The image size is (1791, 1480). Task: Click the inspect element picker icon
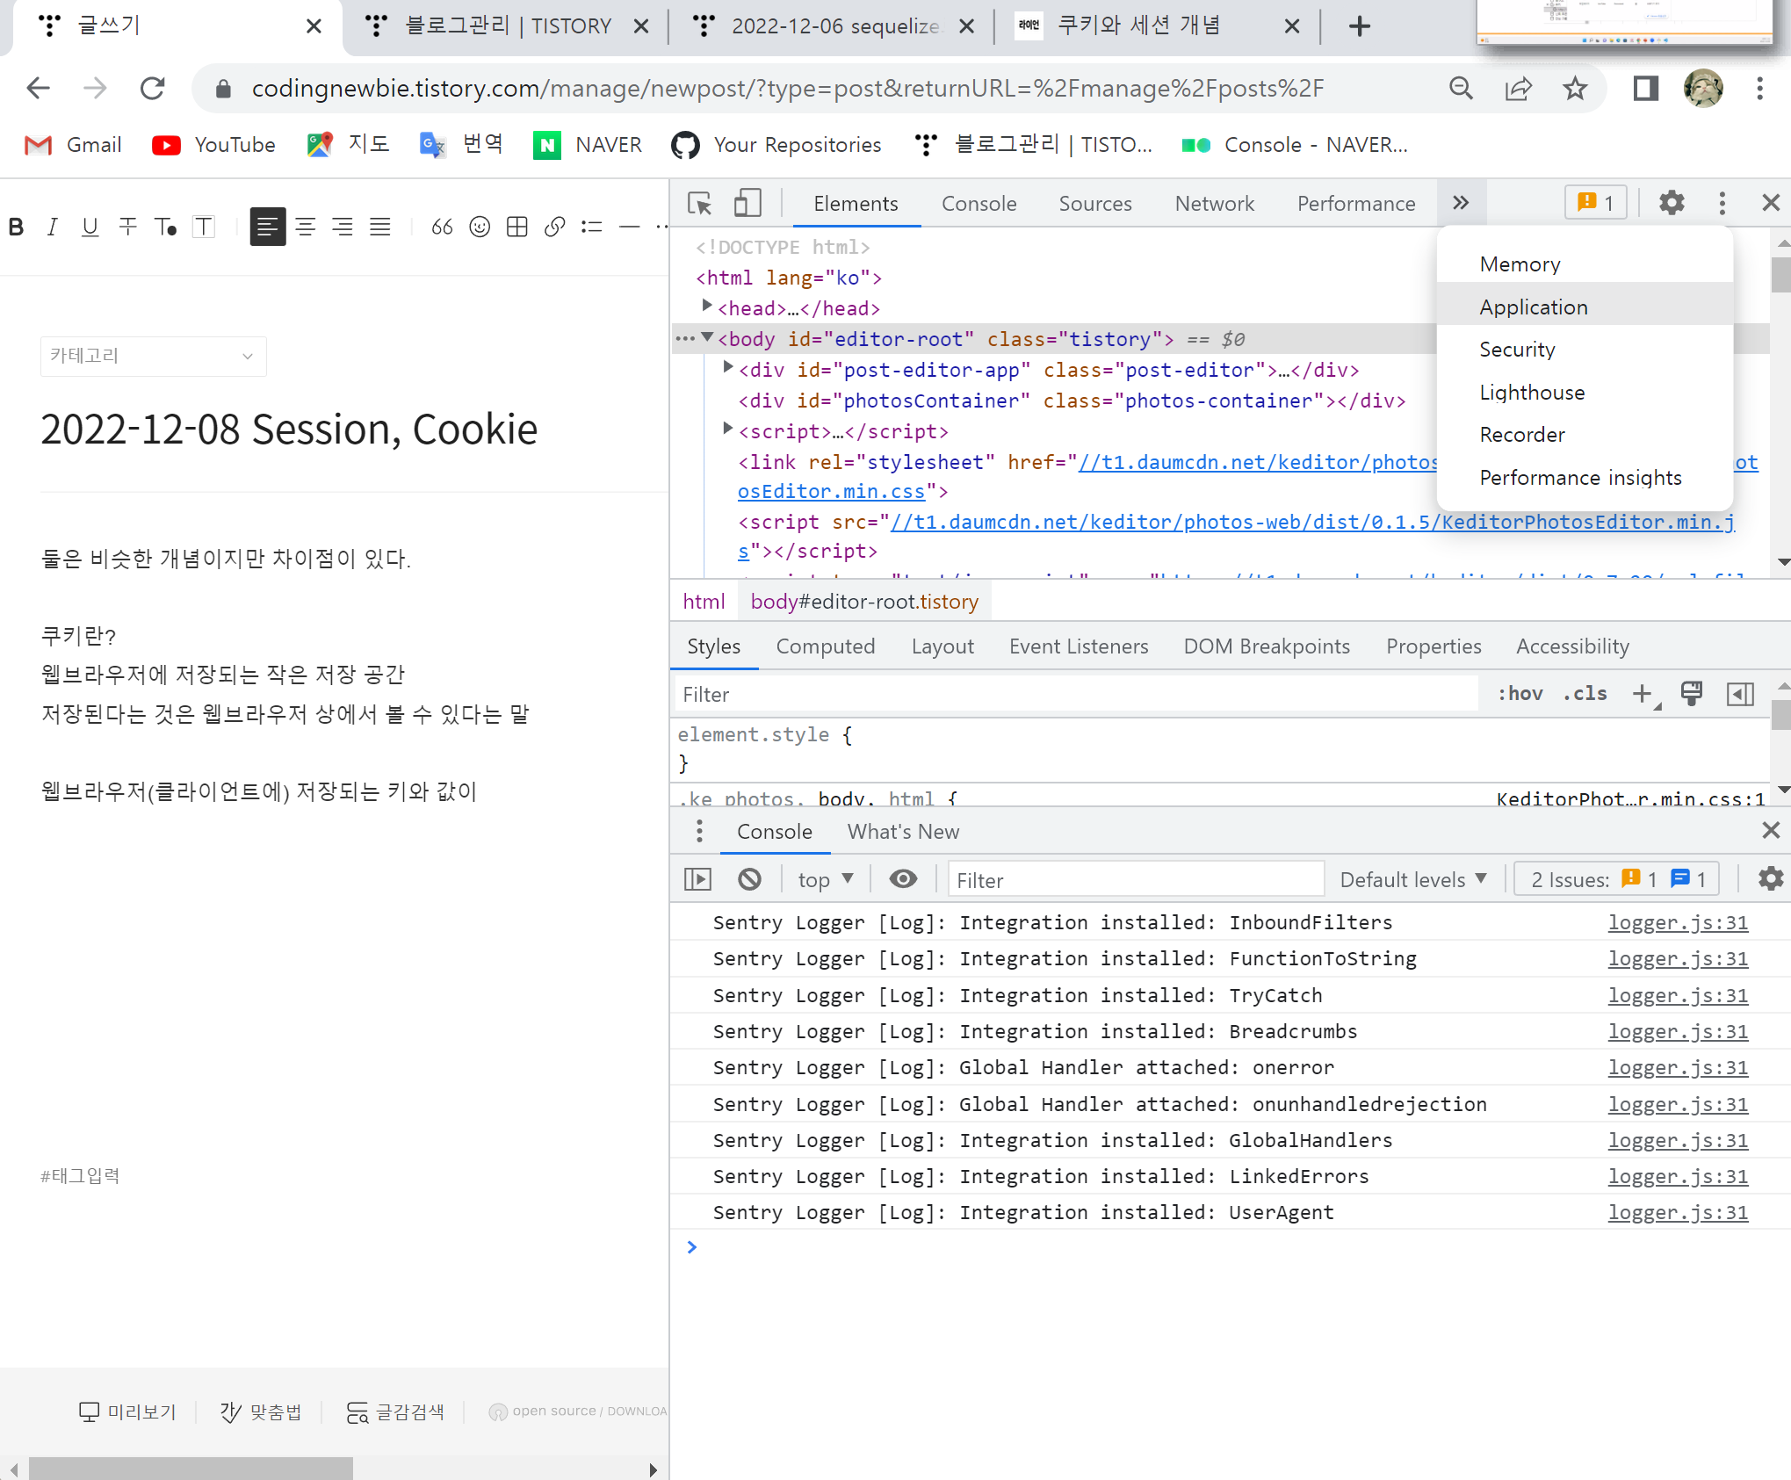(699, 204)
